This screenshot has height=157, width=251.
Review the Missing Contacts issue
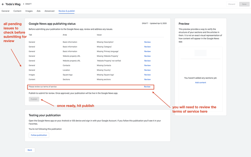pyautogui.click(x=147, y=65)
